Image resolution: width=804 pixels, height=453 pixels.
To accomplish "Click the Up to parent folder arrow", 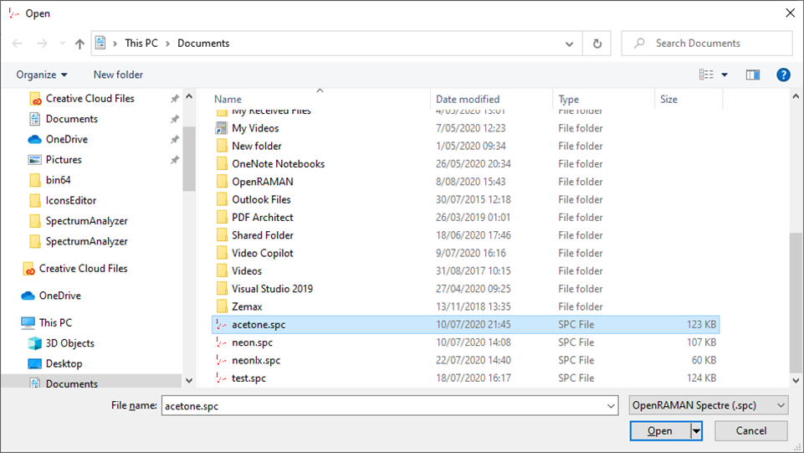I will point(79,44).
